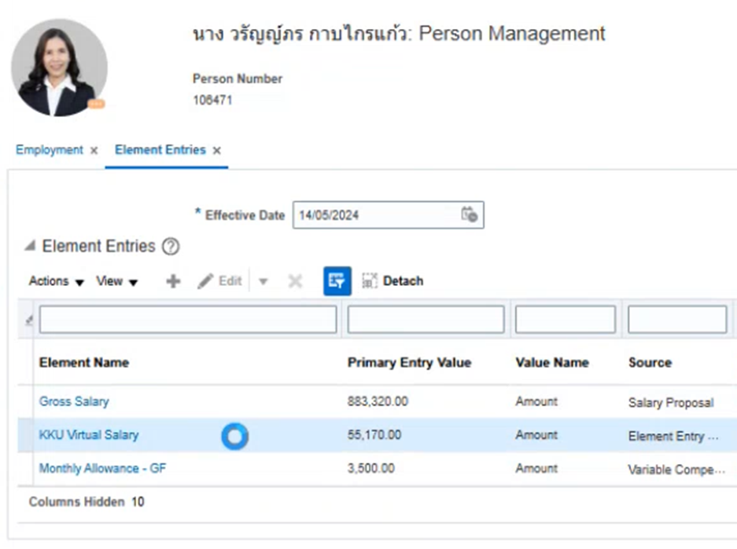The width and height of the screenshot is (737, 549).
Task: Click the Element Entries help icon
Action: coord(171,247)
